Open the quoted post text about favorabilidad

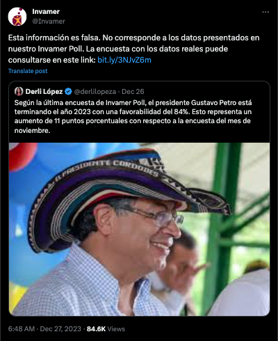pyautogui.click(x=133, y=116)
